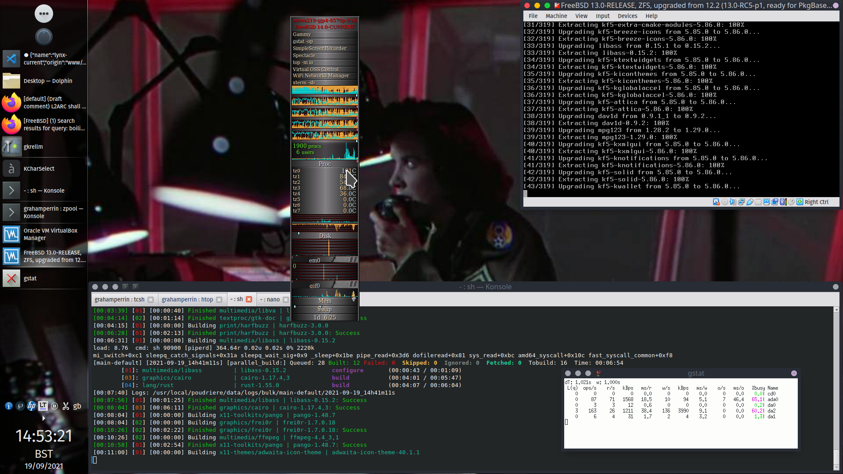This screenshot has width=843, height=474.
Task: Click the VirtualBox USB devices icon
Action: [750, 202]
